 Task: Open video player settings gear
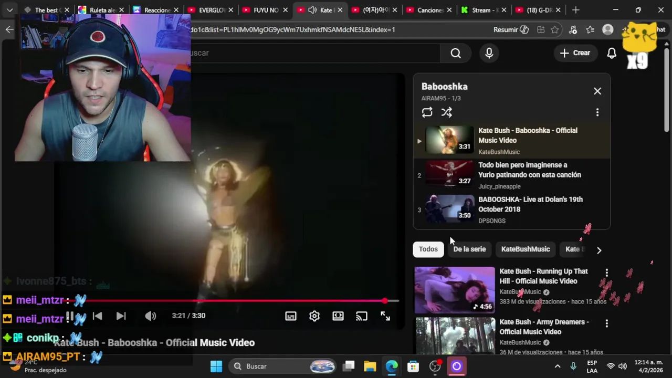314,316
